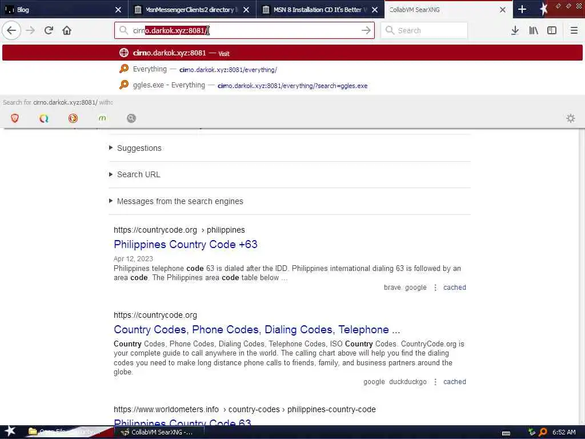Viewport: 585px width, 439px height.
Task: Search with the green m engine icon
Action: tap(102, 118)
